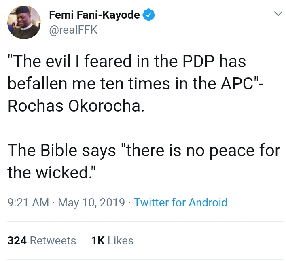View the 324 Retweets list
Viewport: 286px width, 261px height.
42,240
